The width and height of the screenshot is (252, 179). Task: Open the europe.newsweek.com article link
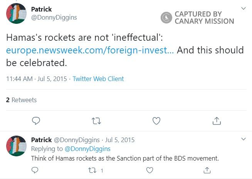click(x=91, y=50)
